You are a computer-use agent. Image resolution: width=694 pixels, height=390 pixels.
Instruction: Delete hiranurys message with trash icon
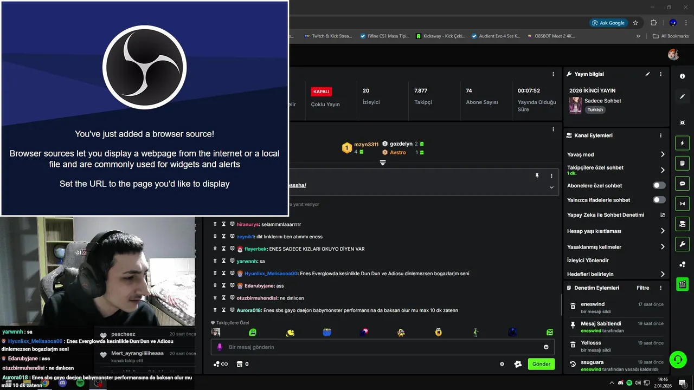[x=215, y=224]
